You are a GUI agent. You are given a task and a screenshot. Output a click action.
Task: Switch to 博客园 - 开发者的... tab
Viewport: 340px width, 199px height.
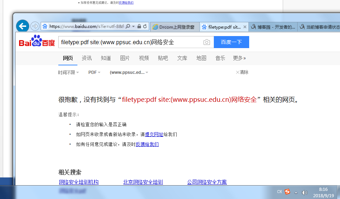(x=273, y=27)
